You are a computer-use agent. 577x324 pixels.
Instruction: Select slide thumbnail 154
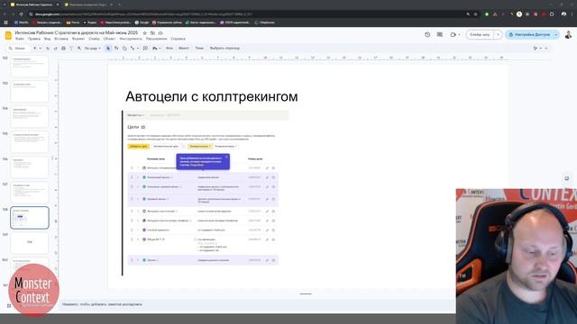(30, 117)
